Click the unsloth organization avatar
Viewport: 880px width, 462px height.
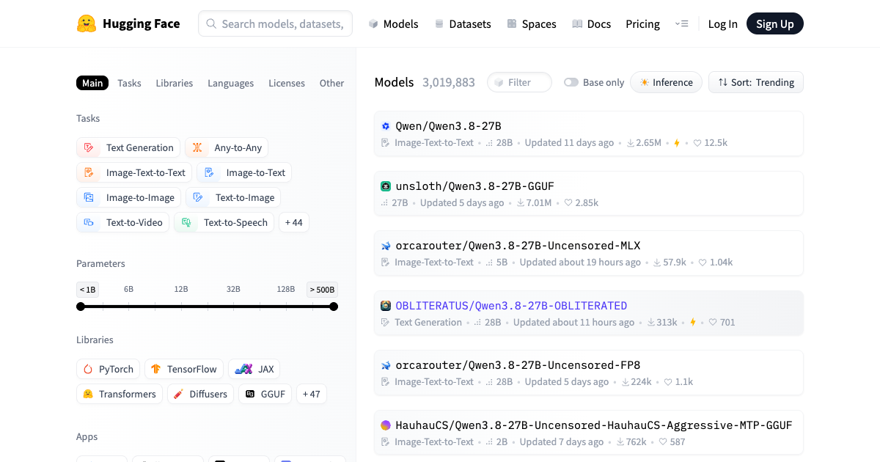coord(386,186)
